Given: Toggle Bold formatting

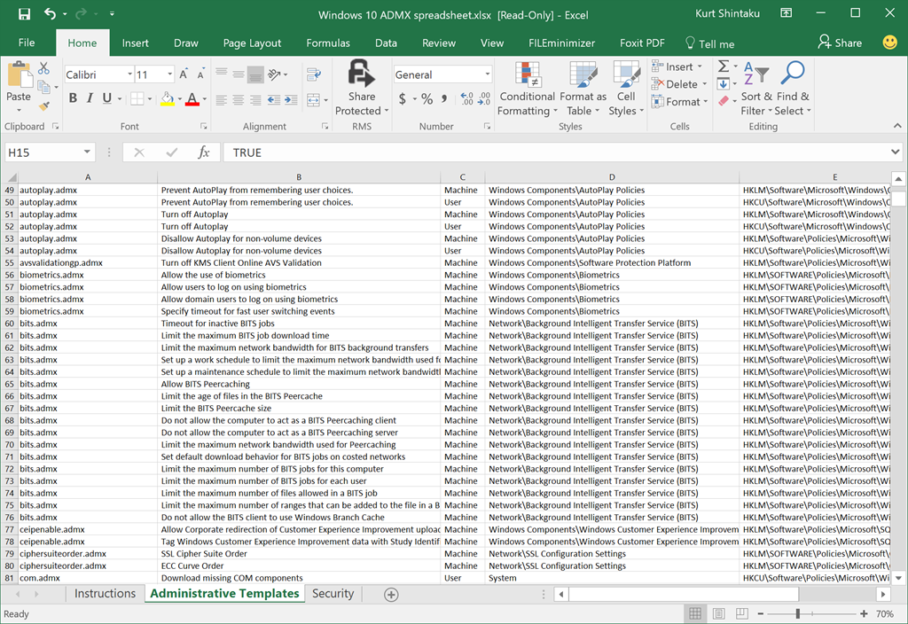Looking at the screenshot, I should coord(73,98).
